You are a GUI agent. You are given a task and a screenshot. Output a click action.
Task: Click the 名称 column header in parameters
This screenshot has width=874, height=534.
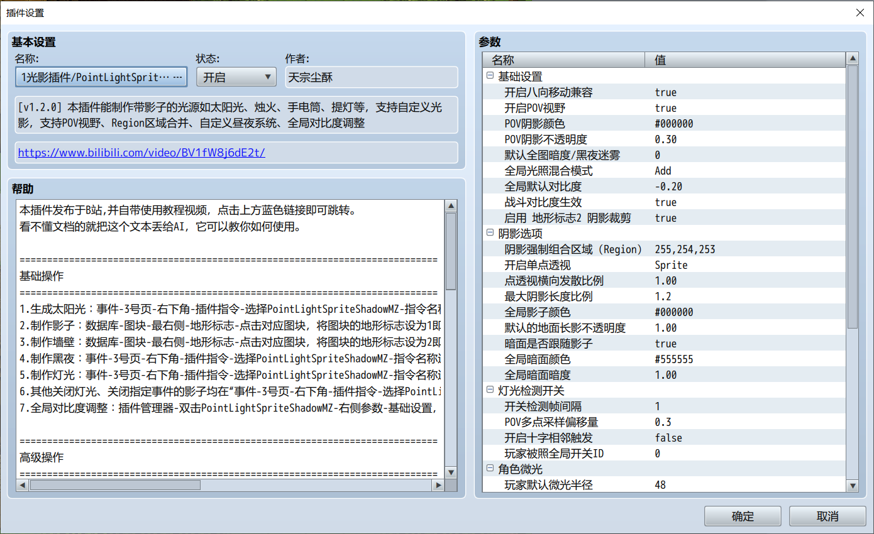(564, 60)
